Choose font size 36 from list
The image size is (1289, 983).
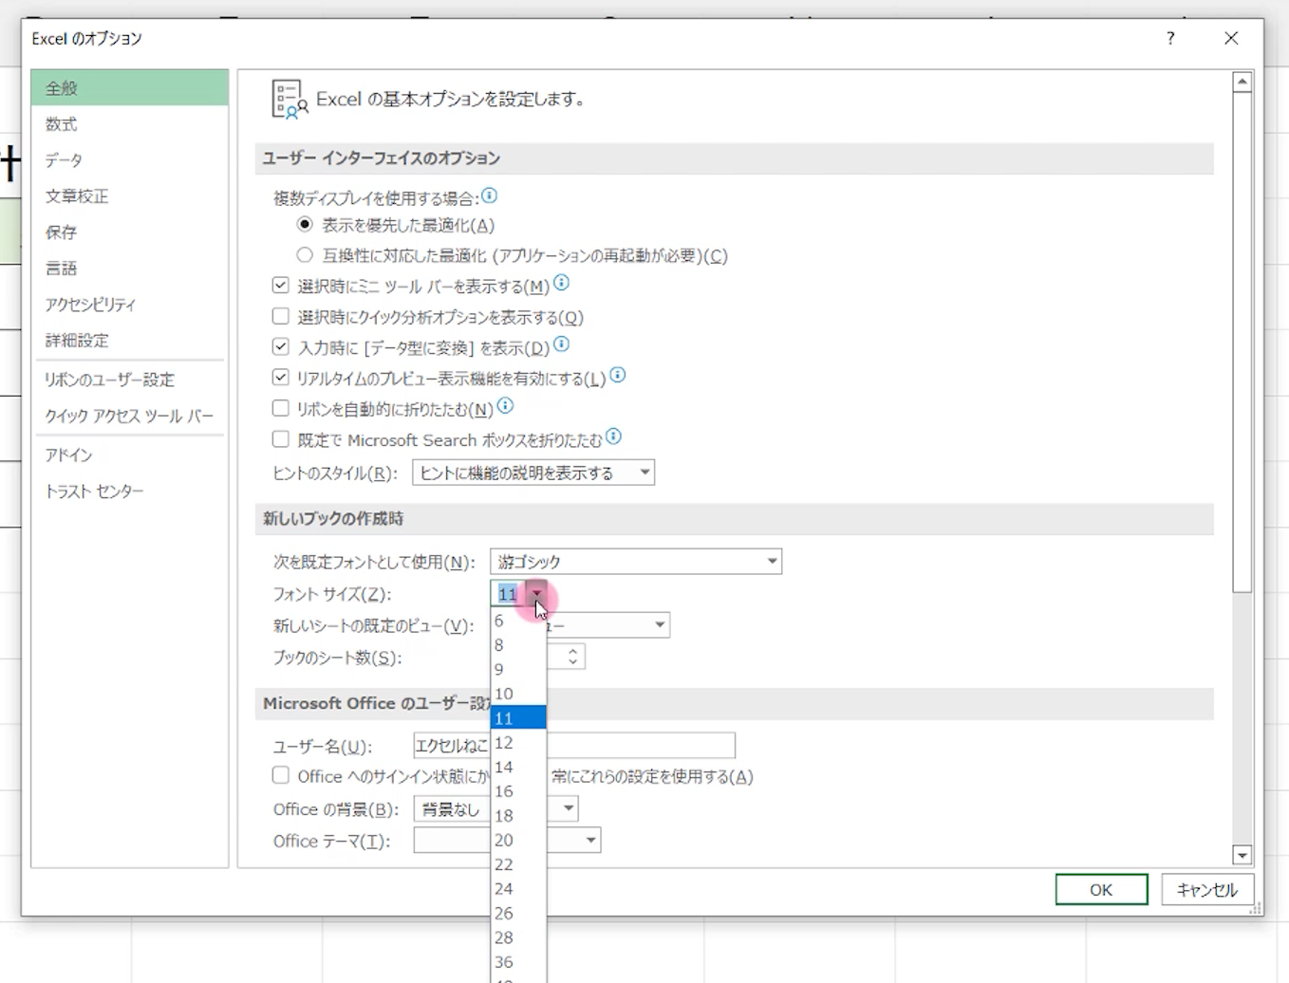click(518, 962)
